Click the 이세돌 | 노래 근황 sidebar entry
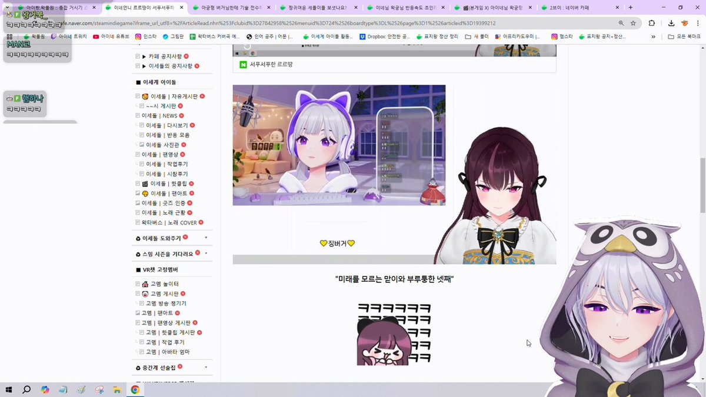The image size is (706, 397). tap(163, 212)
